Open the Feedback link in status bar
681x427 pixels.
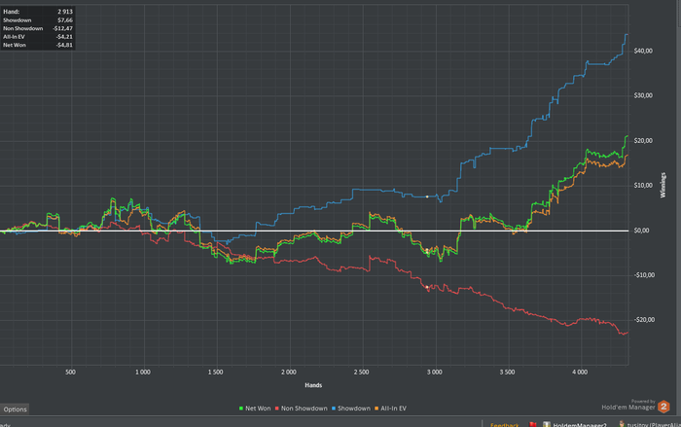click(504, 425)
